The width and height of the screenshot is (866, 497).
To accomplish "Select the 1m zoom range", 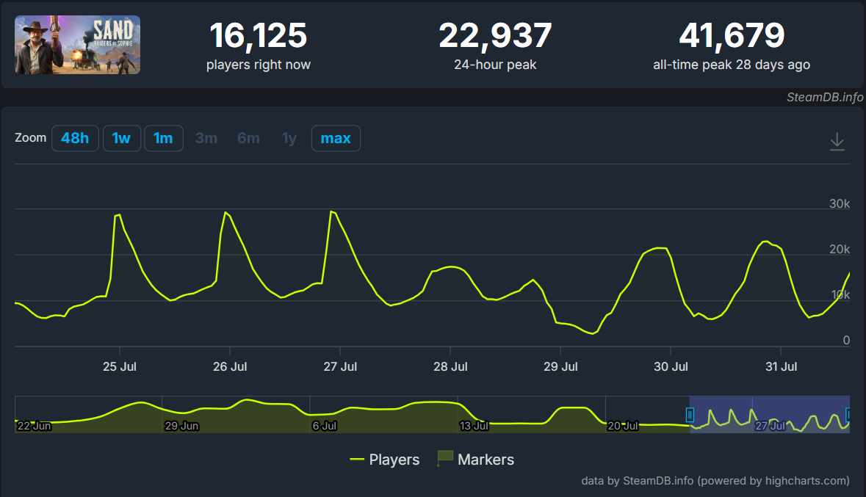I will tap(164, 138).
